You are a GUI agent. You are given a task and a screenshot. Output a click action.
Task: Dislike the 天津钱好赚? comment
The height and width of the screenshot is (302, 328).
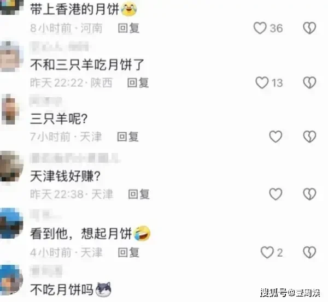coord(309,194)
